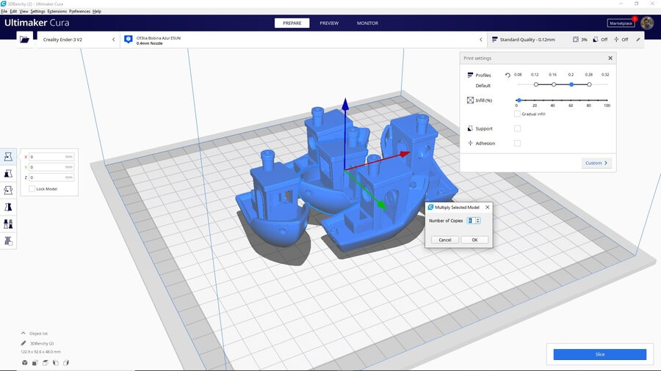Viewport: 661px width, 371px height.
Task: Click the extruder material icon
Action: (x=129, y=40)
